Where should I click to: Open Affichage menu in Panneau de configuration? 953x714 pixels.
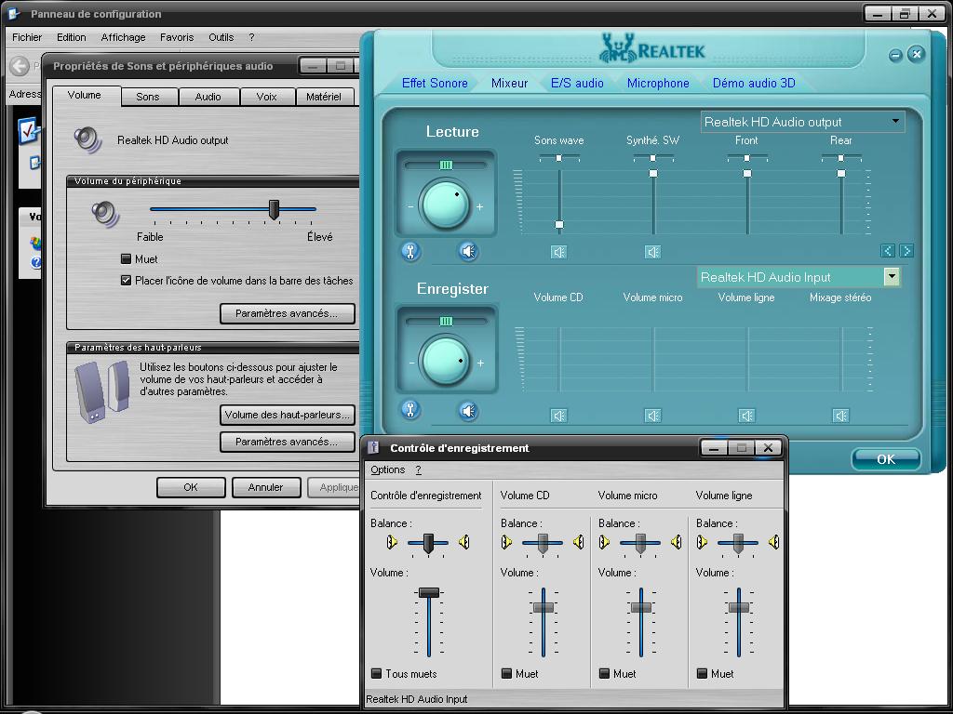(124, 37)
